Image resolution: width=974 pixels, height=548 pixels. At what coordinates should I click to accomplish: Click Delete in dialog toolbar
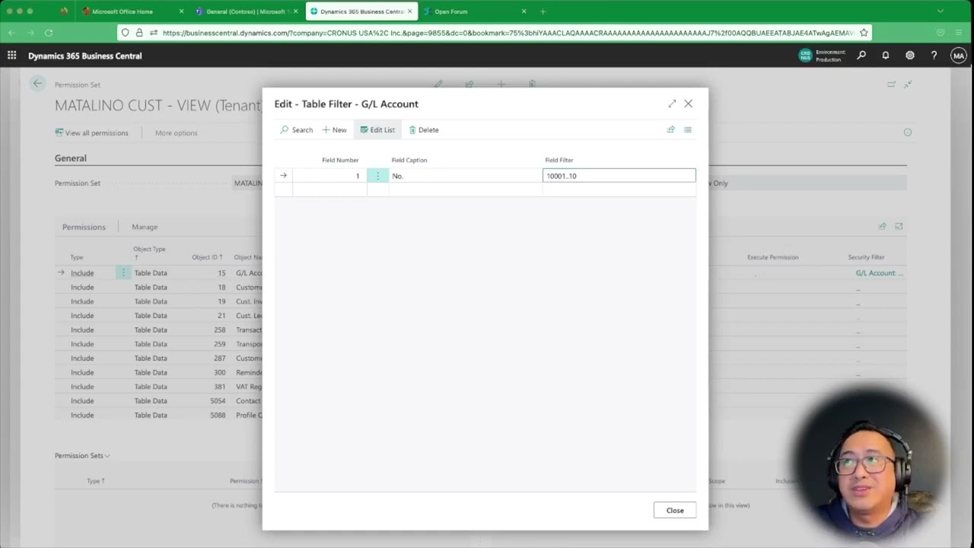(424, 129)
